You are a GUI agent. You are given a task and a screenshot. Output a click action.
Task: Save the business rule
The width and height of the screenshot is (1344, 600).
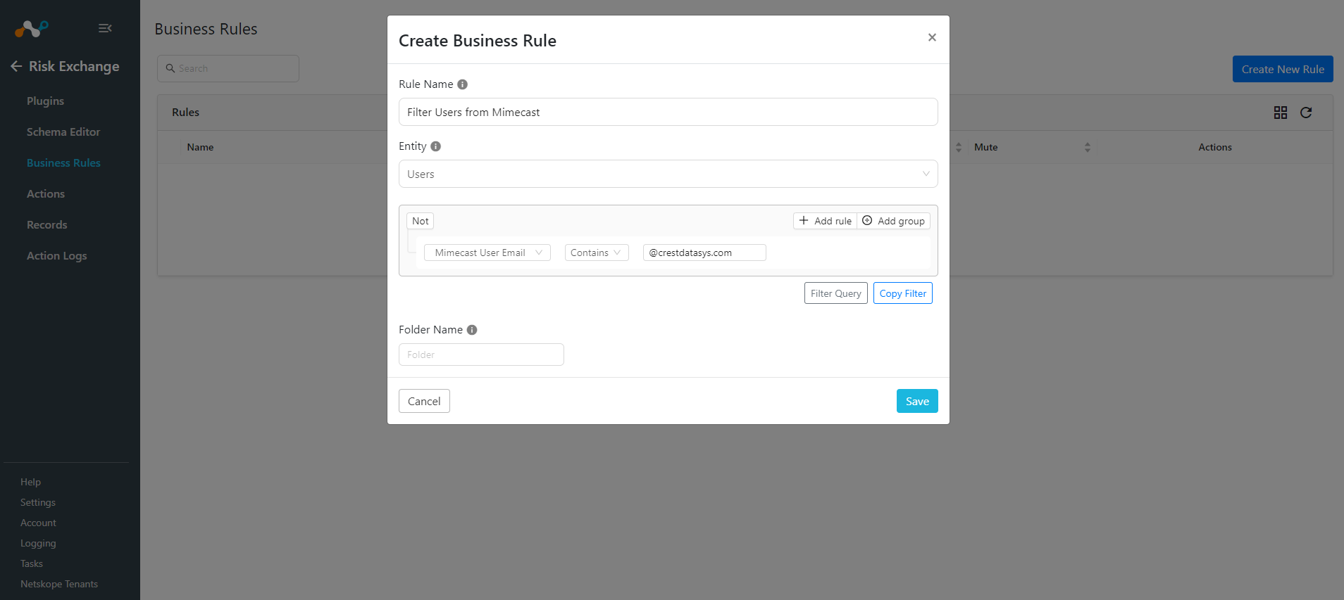click(x=917, y=401)
